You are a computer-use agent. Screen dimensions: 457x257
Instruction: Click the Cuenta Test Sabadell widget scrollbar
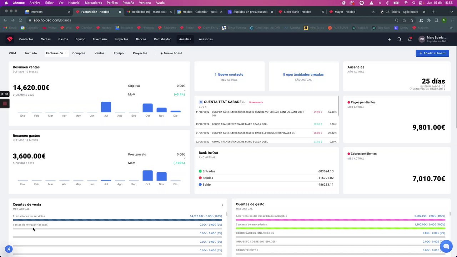pyautogui.click(x=338, y=106)
